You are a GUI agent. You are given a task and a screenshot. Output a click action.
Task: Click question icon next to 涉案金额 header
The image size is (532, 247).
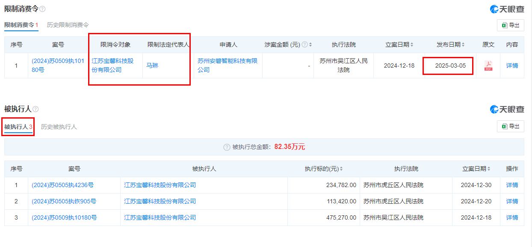(304, 45)
